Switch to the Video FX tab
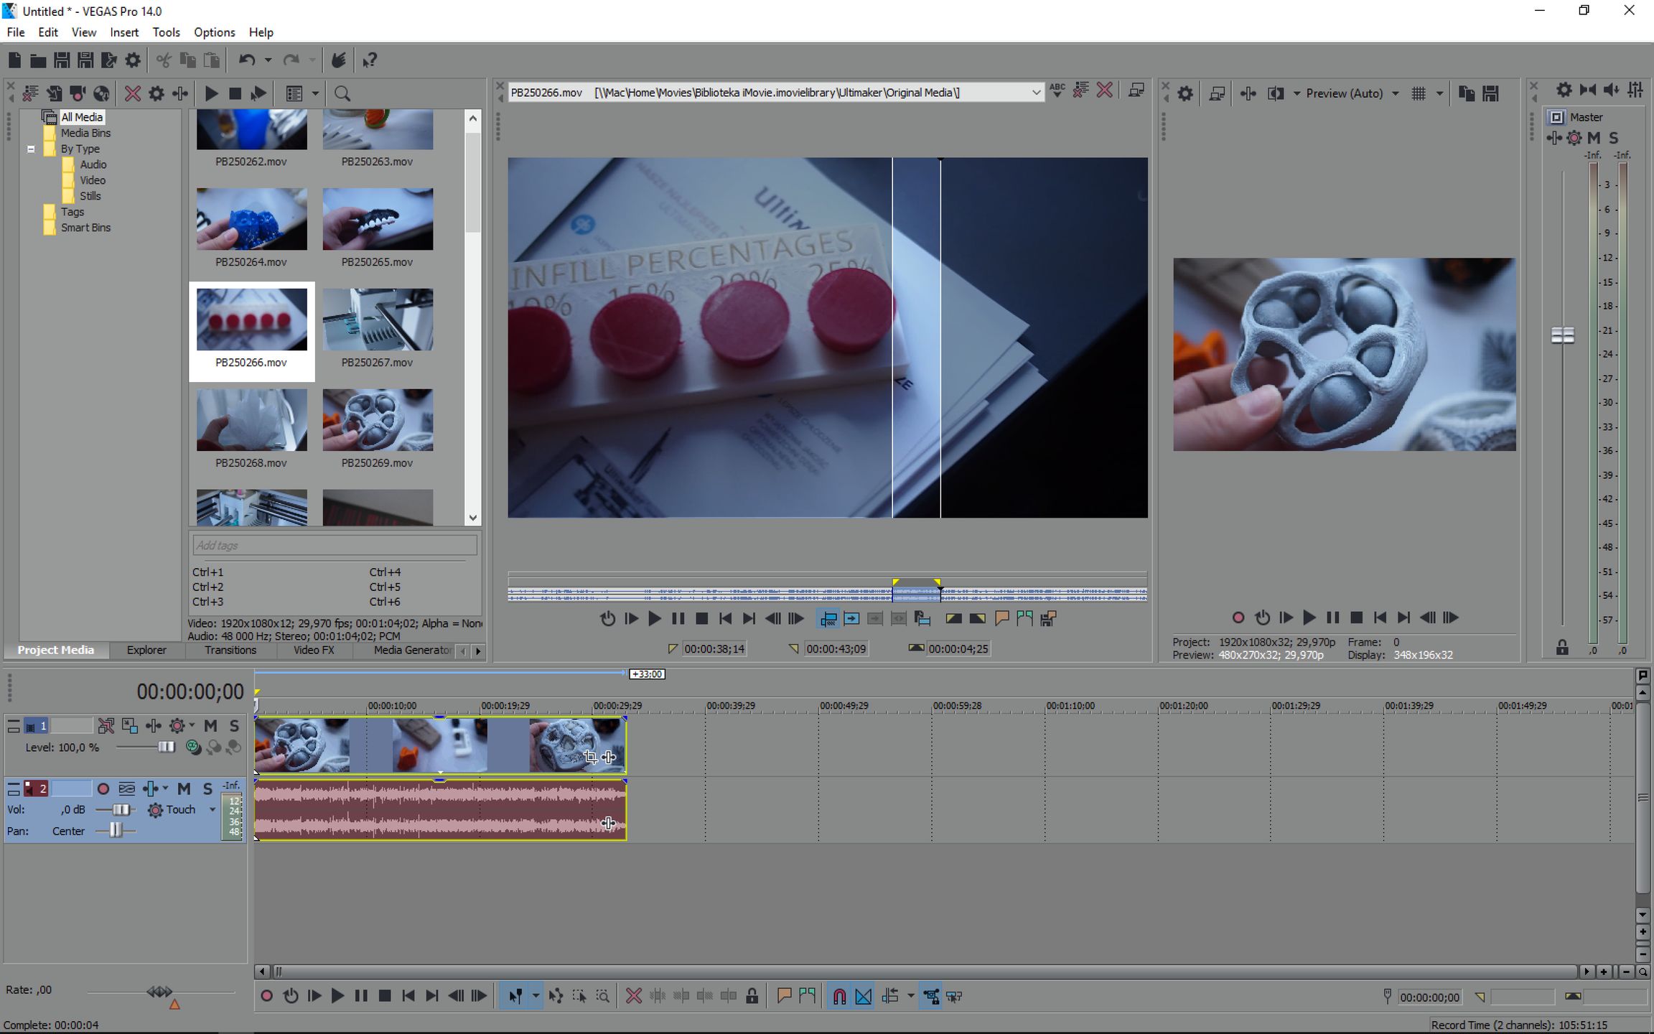 (x=314, y=650)
